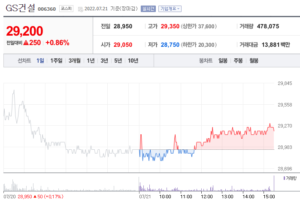This screenshot has width=300, height=203.
Task: Select the 10년 line chart tab
Action: 133,61
